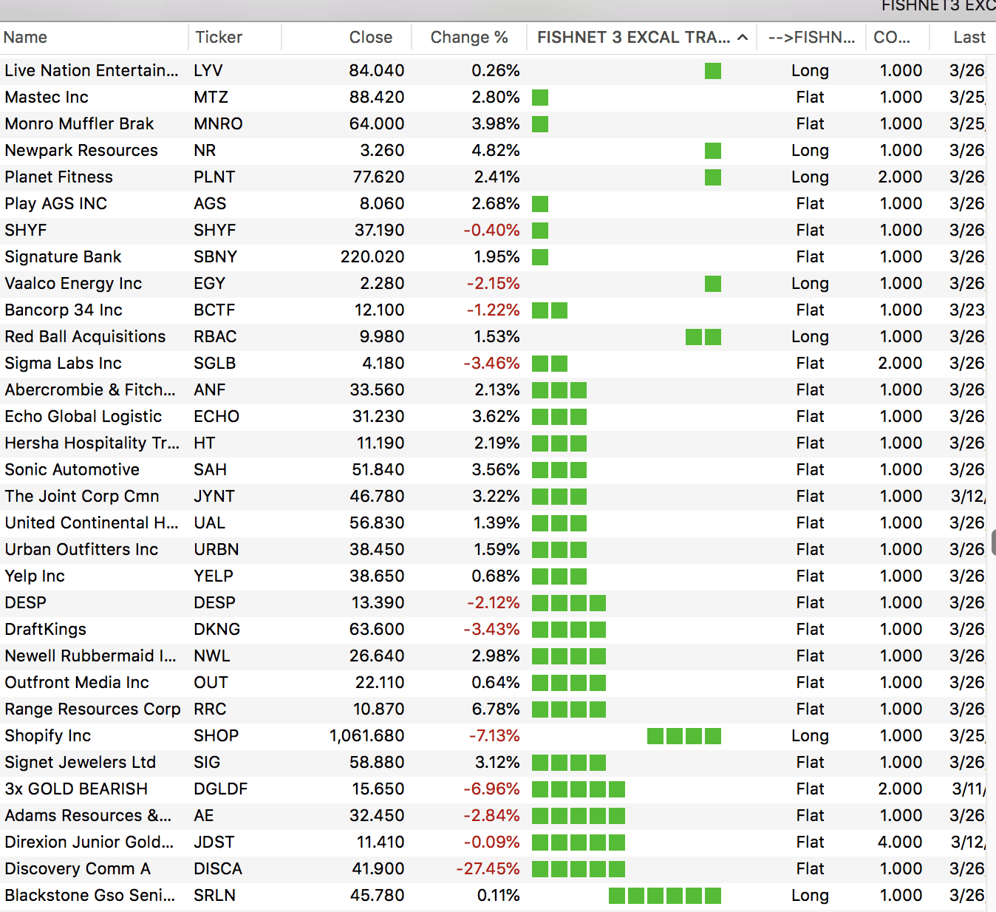The image size is (996, 912).
Task: Click the MTZ ticker cell
Action: tap(211, 98)
